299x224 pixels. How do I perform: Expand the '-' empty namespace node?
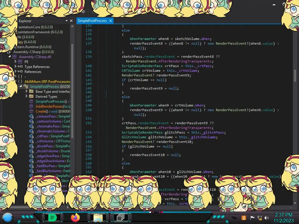click(x=16, y=76)
